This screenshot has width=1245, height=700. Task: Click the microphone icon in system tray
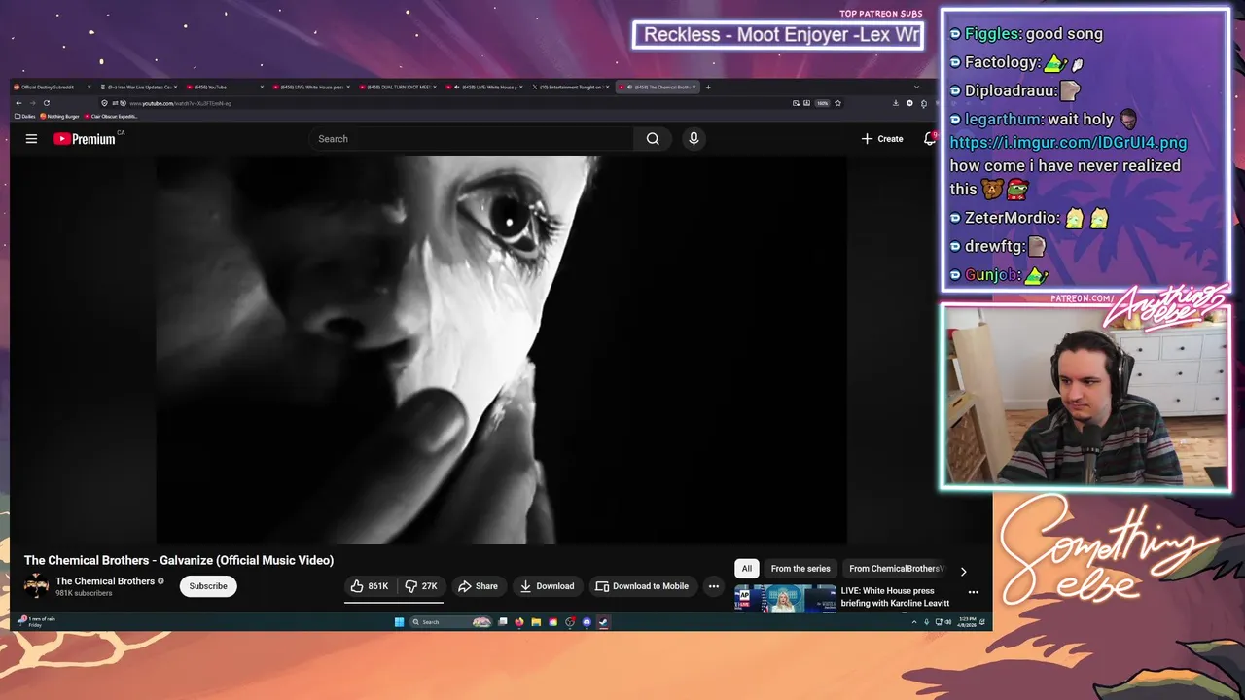926,622
